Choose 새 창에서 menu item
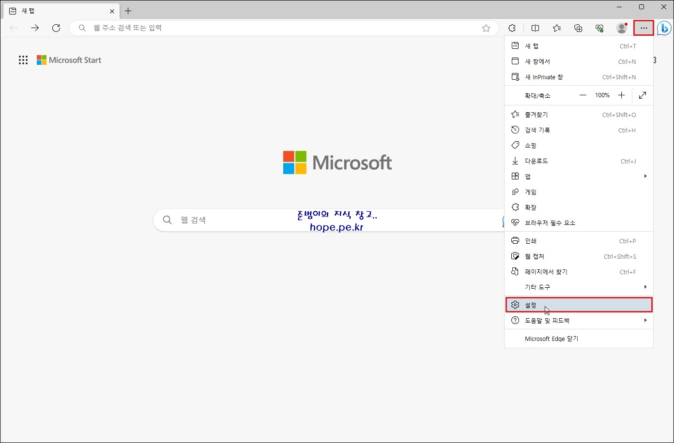674x443 pixels. click(579, 61)
